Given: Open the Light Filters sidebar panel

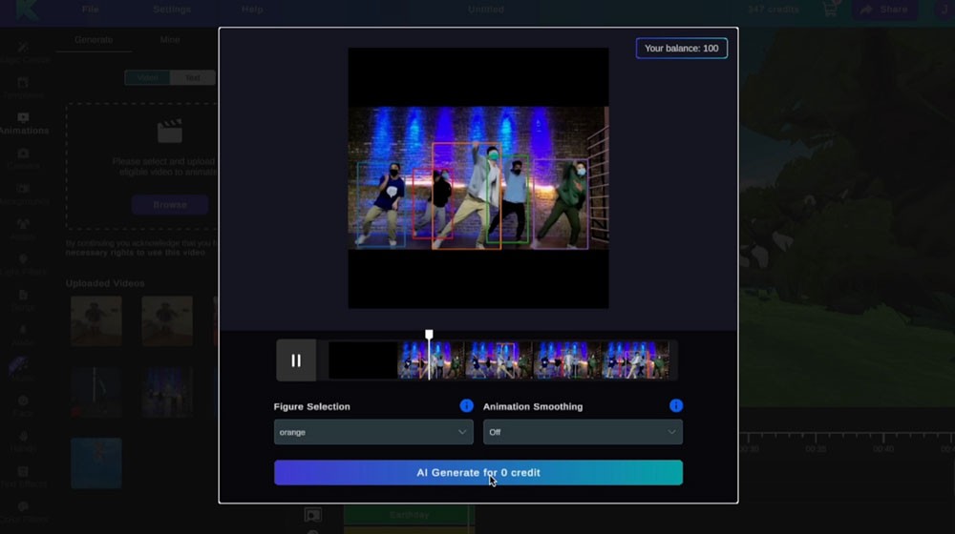Looking at the screenshot, I should click(23, 265).
